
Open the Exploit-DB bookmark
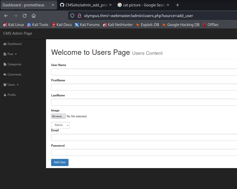point(147,25)
